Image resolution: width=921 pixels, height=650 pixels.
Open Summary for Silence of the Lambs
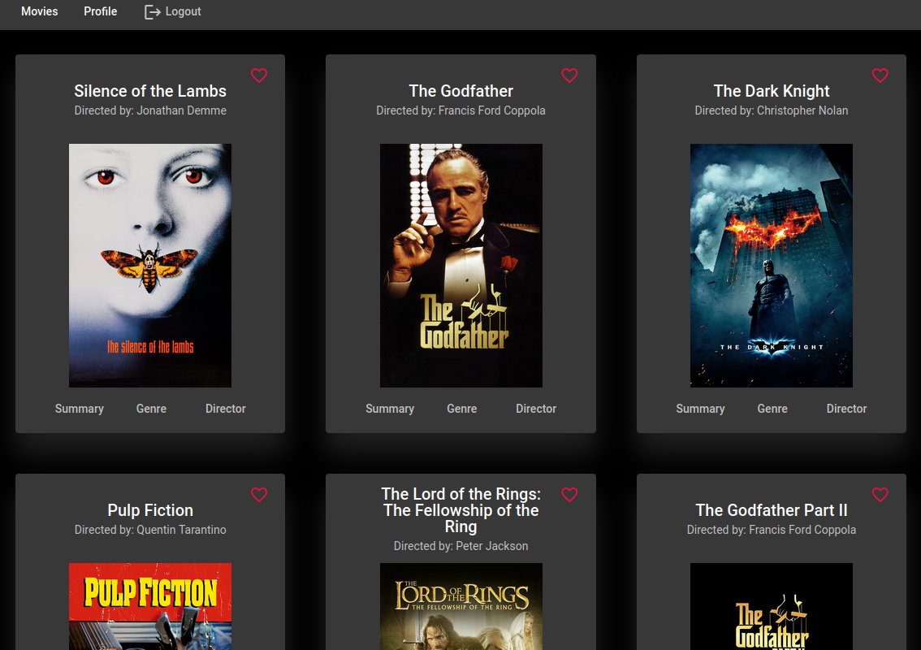coord(80,409)
